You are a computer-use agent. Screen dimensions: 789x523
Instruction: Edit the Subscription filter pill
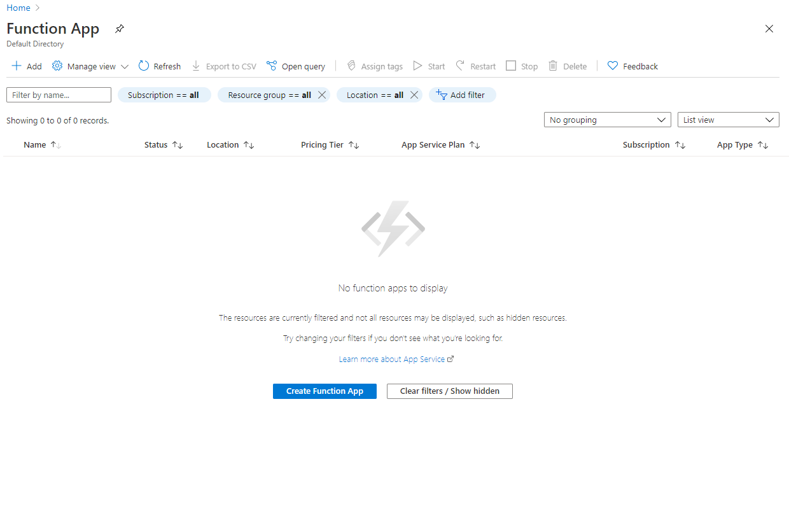pyautogui.click(x=164, y=95)
